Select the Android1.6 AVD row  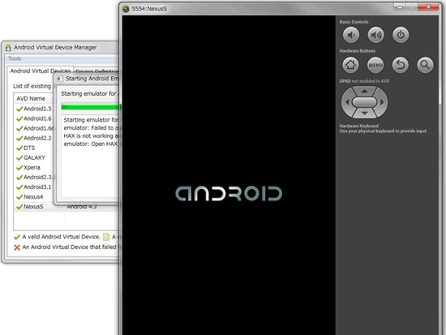pyautogui.click(x=34, y=118)
